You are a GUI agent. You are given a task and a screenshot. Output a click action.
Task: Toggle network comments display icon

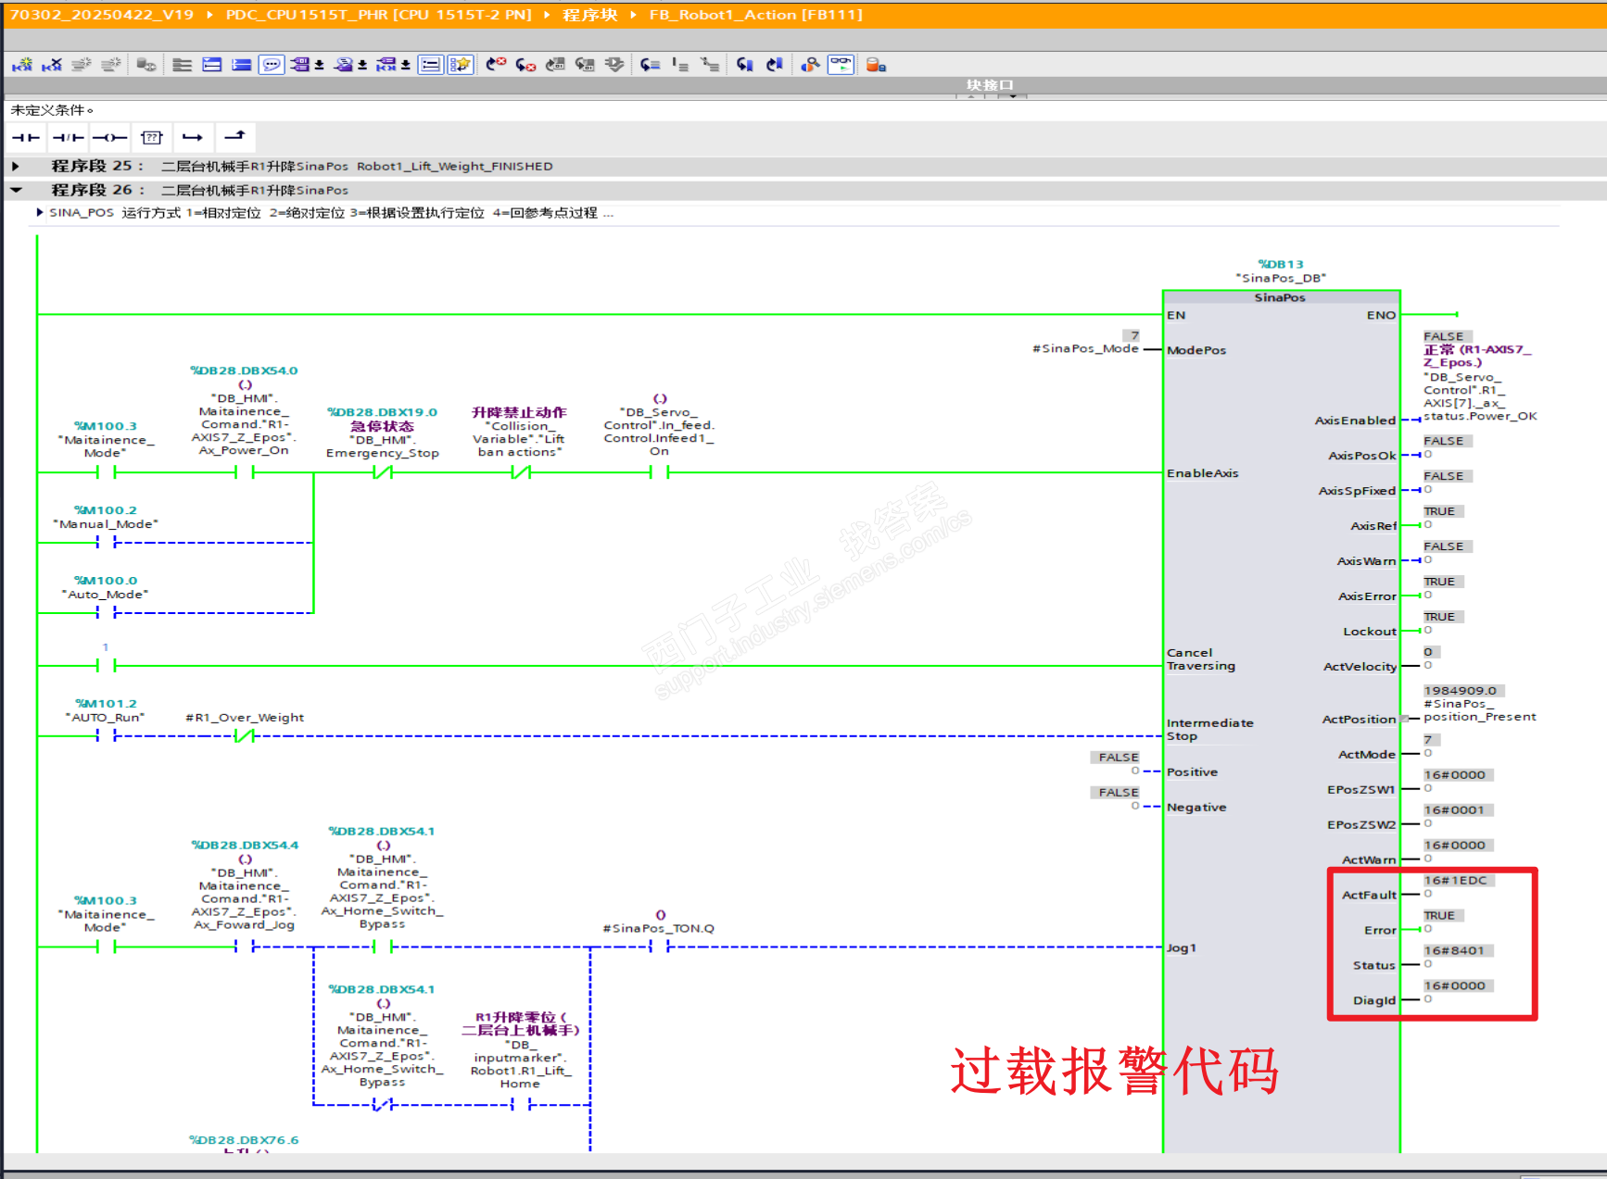coord(272,65)
